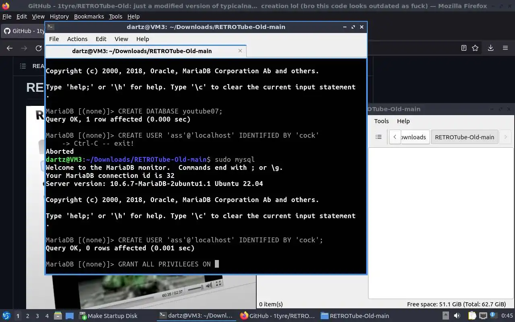Open Firefox Tools menu

click(x=115, y=17)
